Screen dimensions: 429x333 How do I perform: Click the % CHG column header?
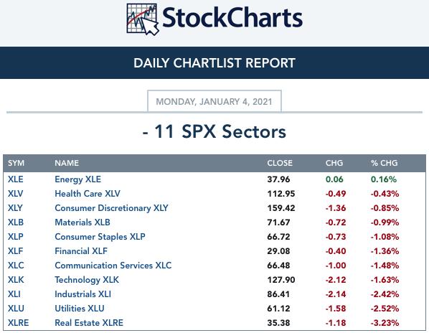[x=384, y=163]
